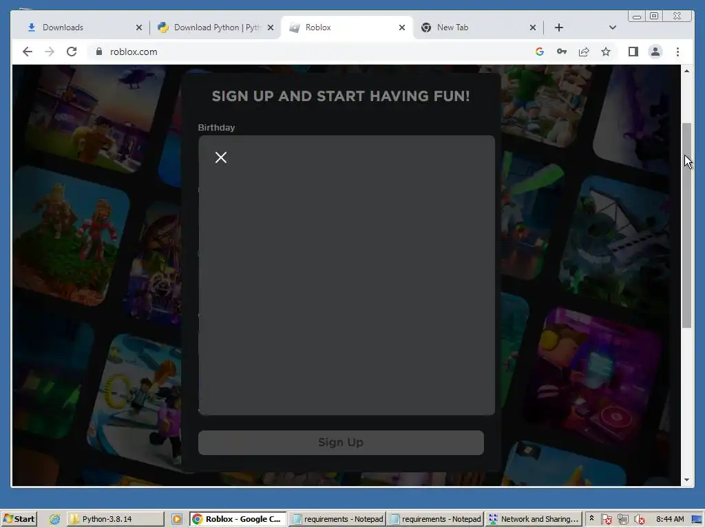The image size is (705, 528).
Task: Open the Chrome three-dot menu
Action: pos(677,52)
